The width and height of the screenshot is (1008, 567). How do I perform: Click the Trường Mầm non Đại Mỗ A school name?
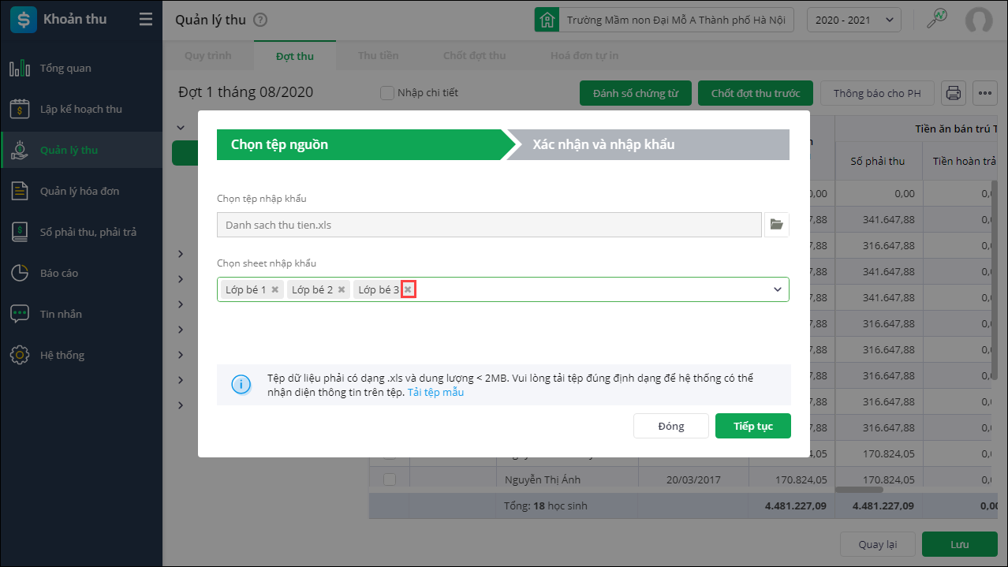click(x=676, y=20)
